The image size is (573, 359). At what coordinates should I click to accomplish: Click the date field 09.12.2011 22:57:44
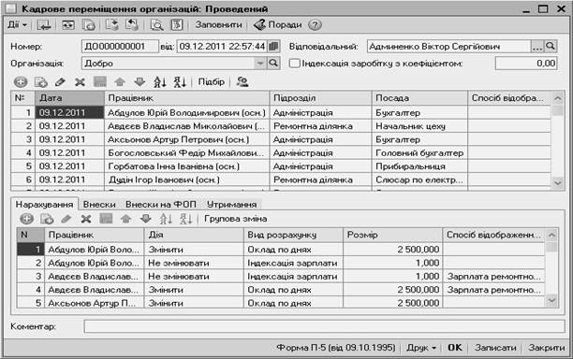tap(222, 47)
